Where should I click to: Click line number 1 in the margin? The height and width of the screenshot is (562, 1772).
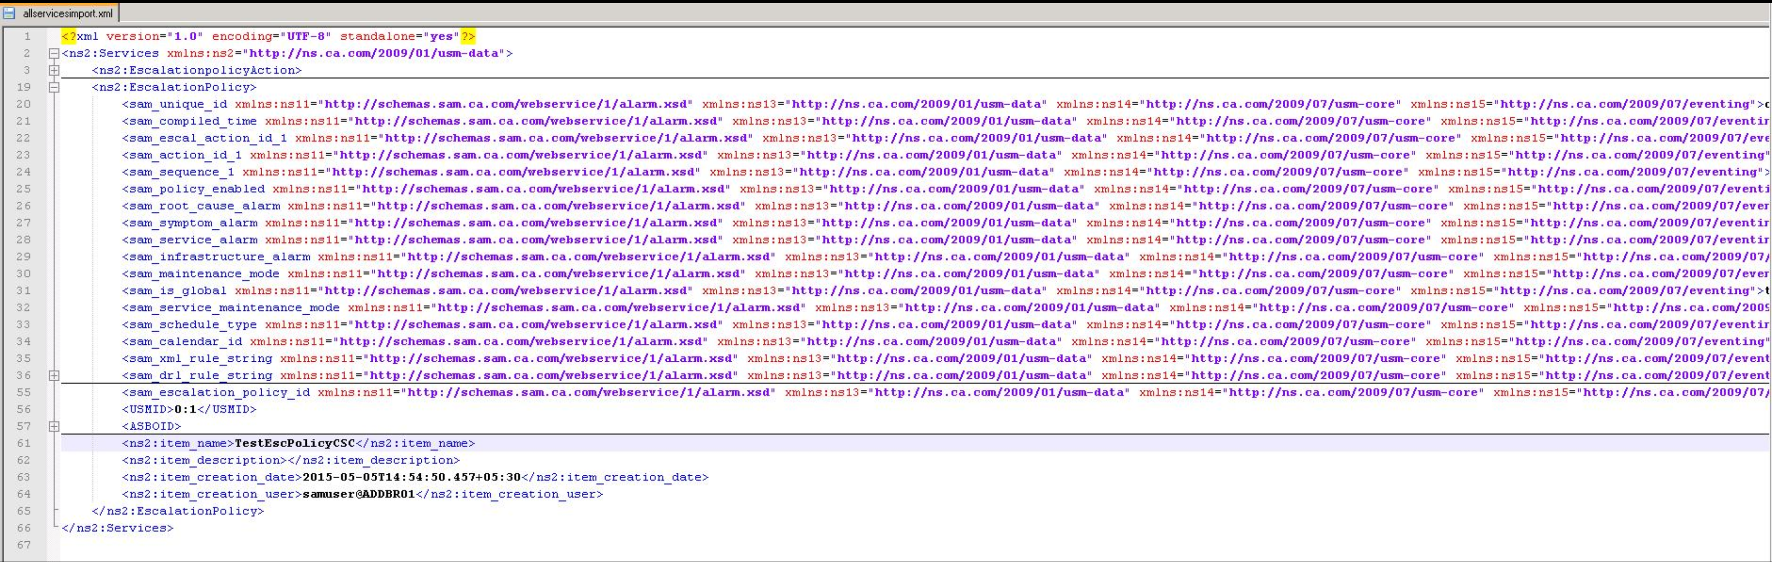click(x=27, y=36)
